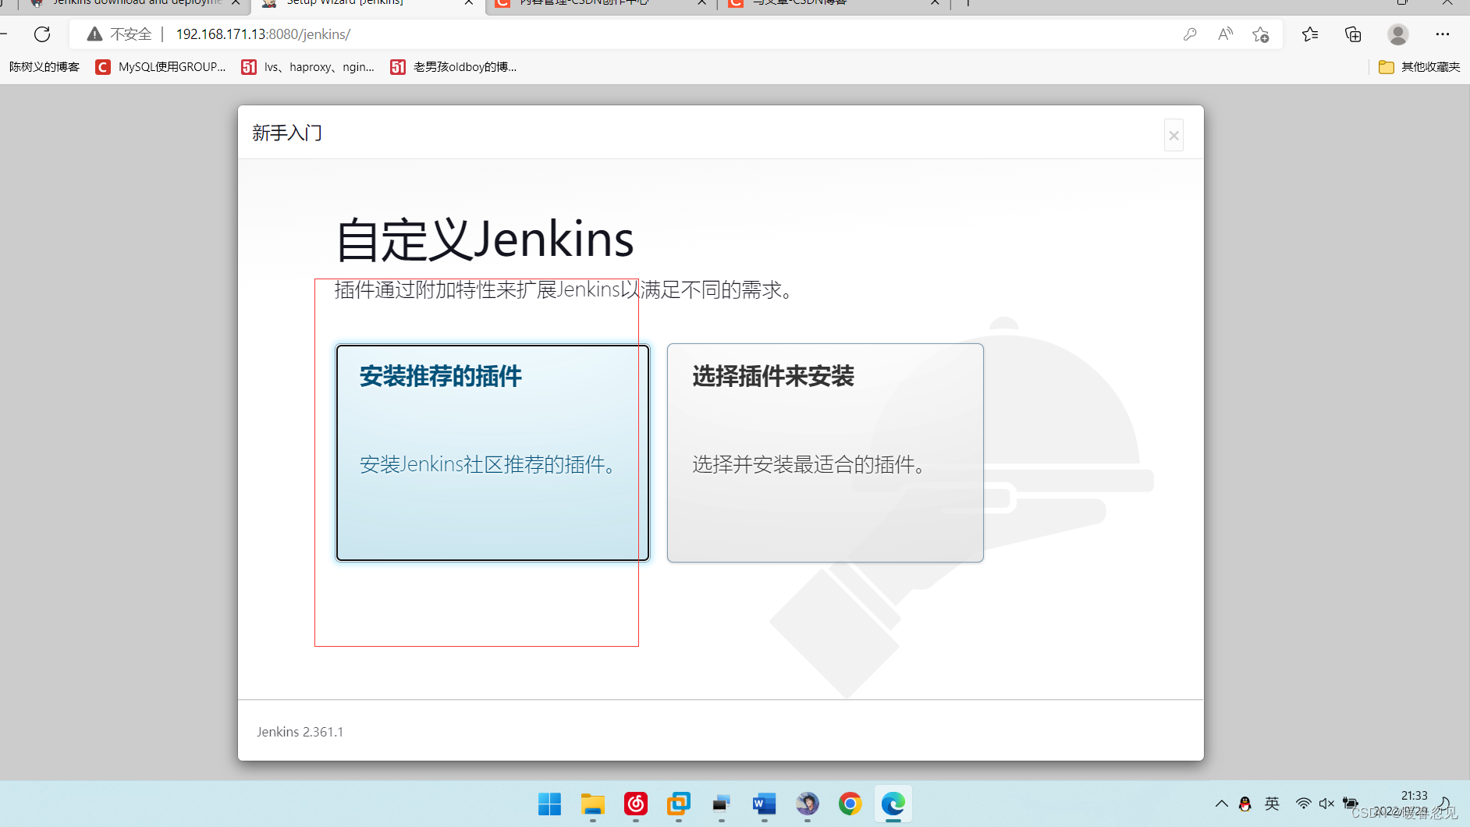1470x827 pixels.
Task: Close the 写文章-CSDN博客 tab
Action: point(935,3)
